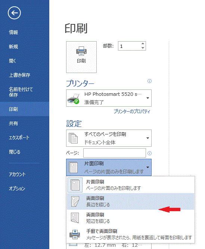Click the printer section info icon
This screenshot has height=249, width=205.
149,81
